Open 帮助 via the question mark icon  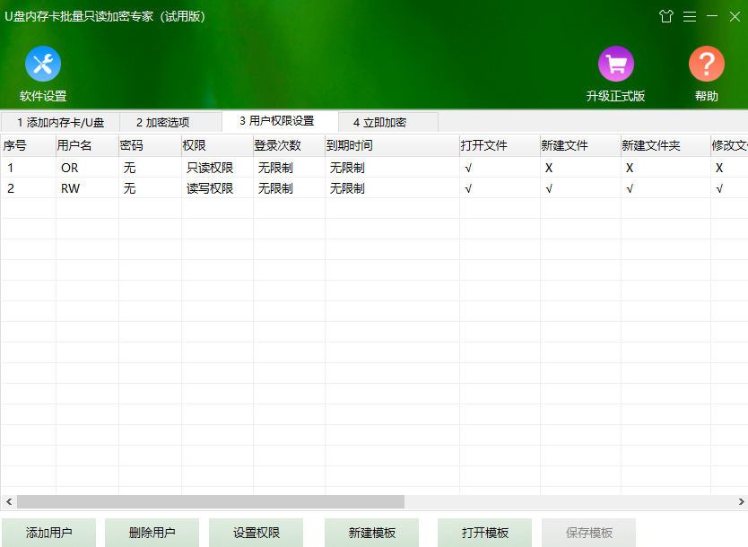(707, 63)
